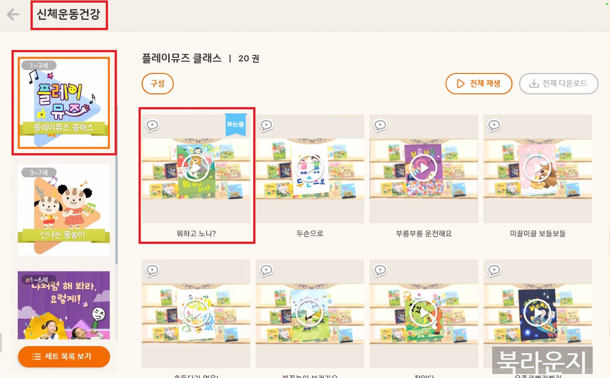Play the rocket space book video
This screenshot has width=610, height=378.
pos(537,313)
